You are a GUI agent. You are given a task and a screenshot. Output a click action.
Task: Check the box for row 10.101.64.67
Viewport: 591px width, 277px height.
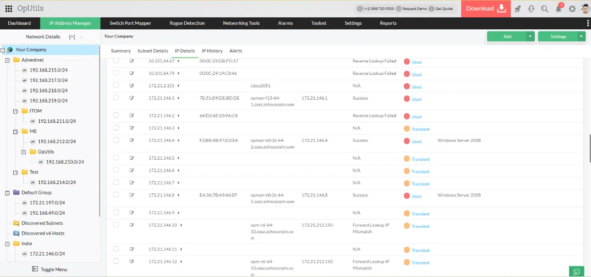coord(116,61)
